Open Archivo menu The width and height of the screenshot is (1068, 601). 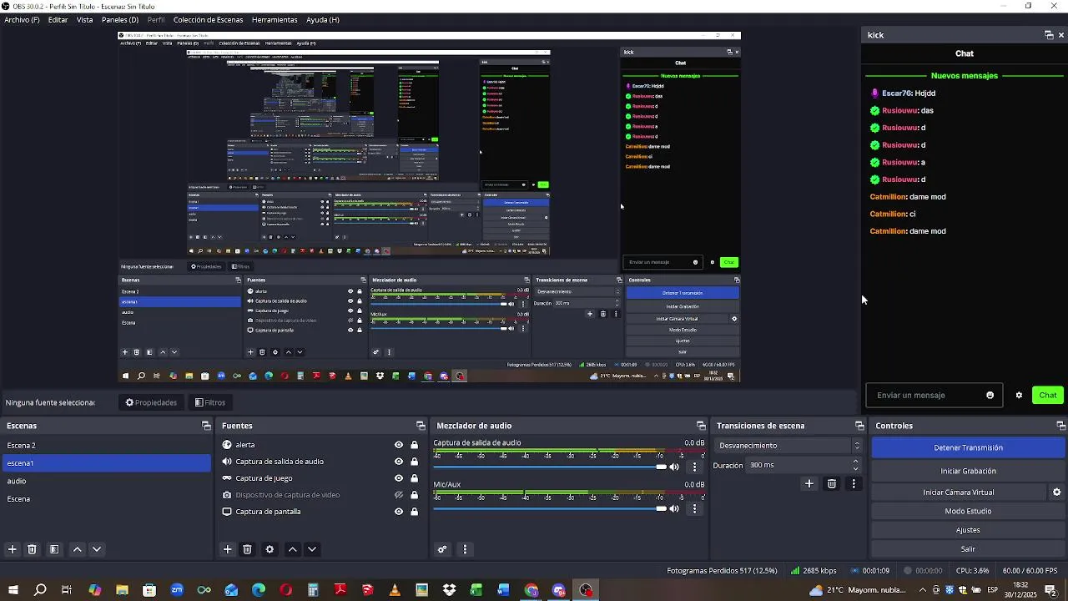(22, 19)
